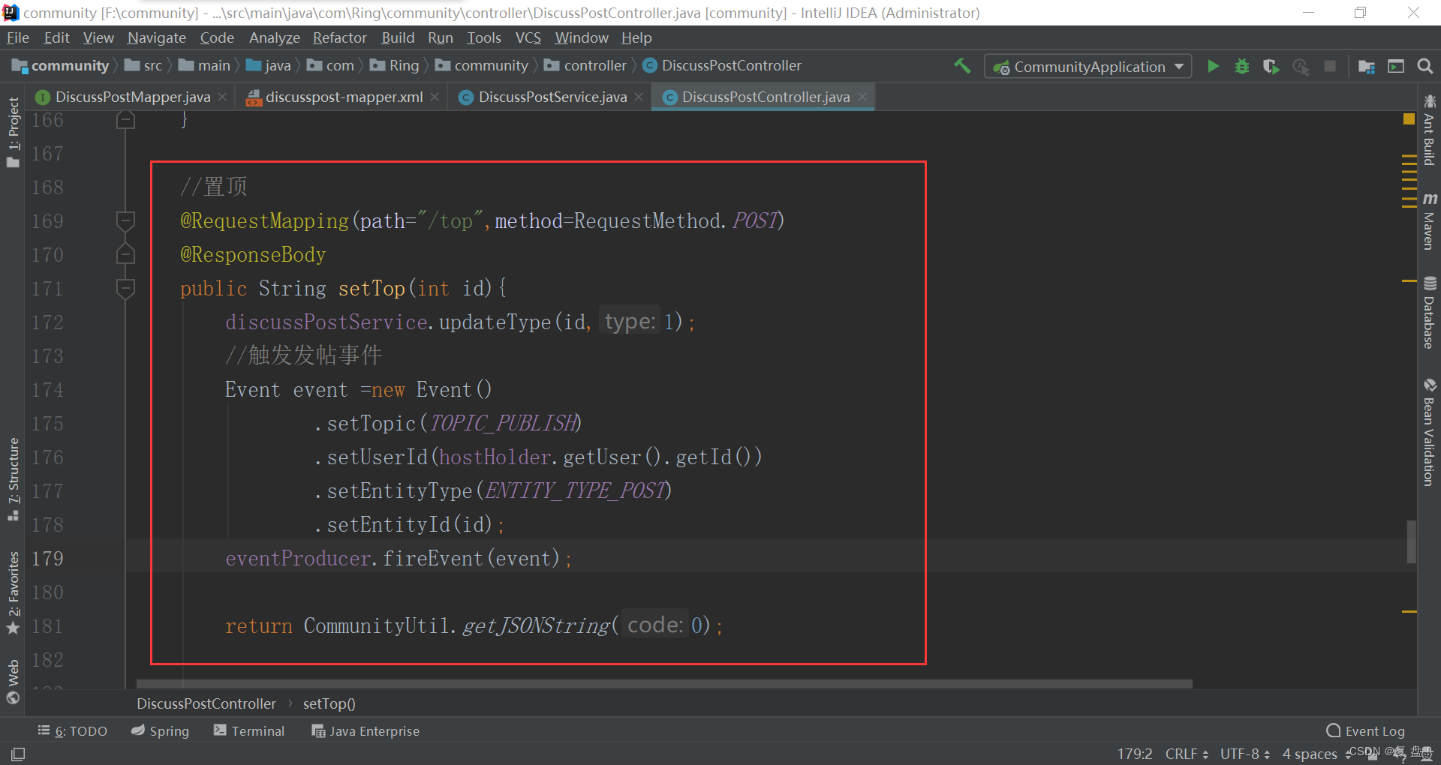Open the Web tool window
Screen dimensions: 1441x765
click(13, 681)
